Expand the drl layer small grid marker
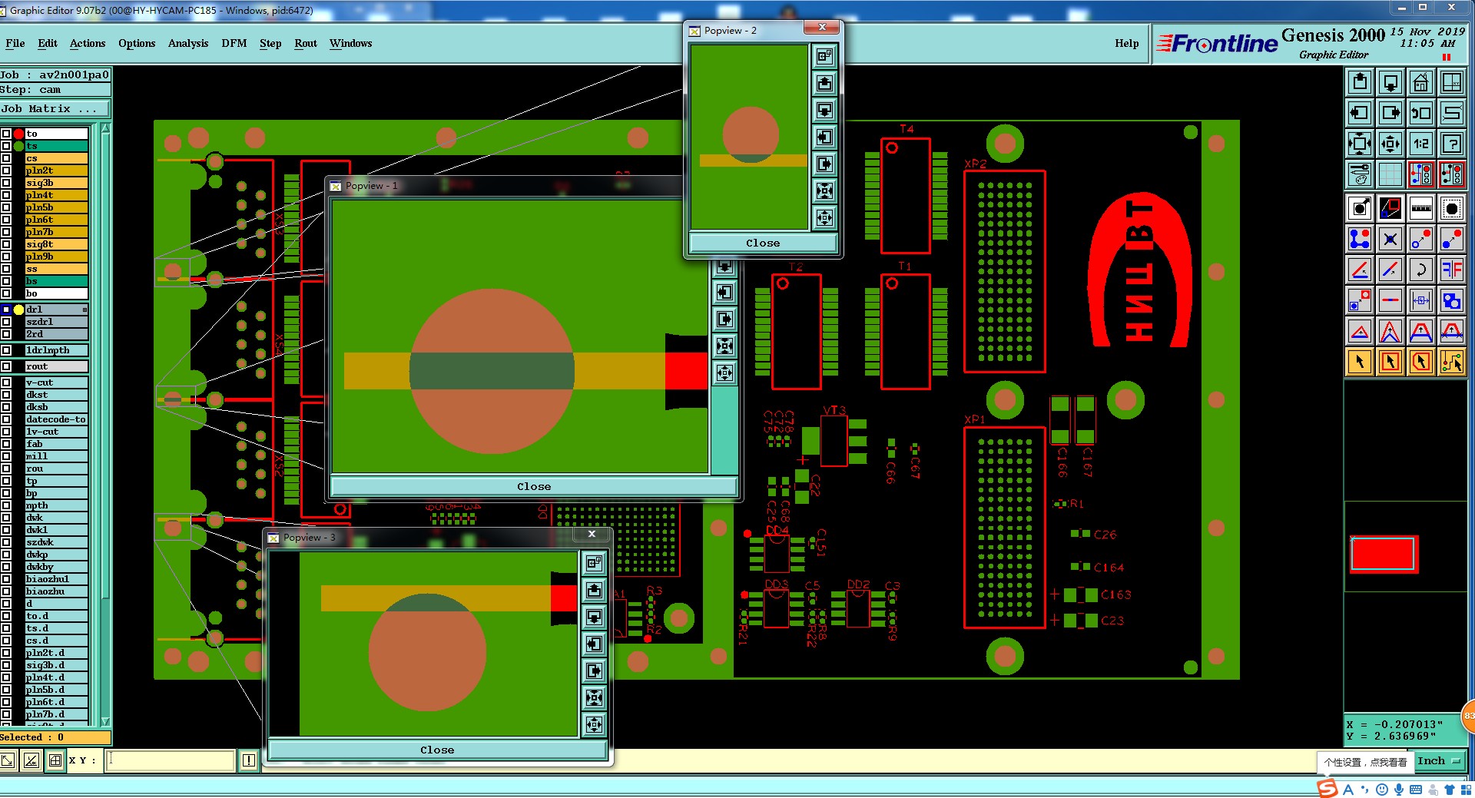 (x=85, y=310)
